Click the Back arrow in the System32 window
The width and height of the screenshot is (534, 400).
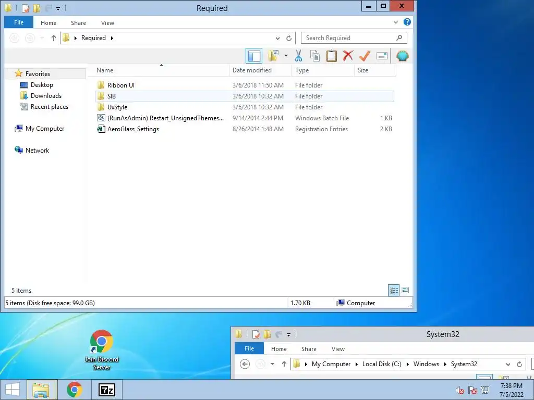pos(245,364)
